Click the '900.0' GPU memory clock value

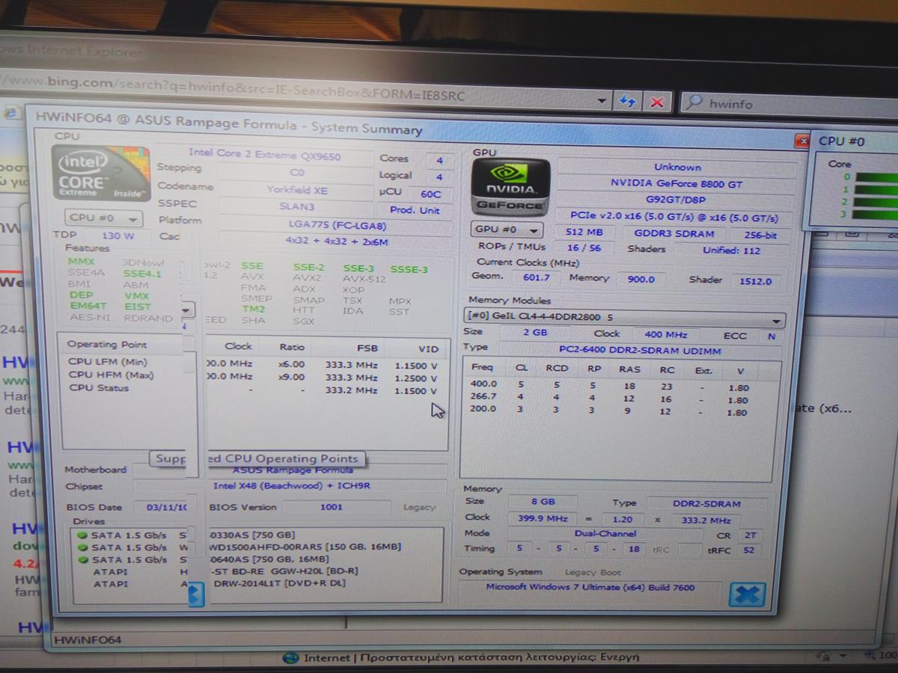(x=641, y=279)
